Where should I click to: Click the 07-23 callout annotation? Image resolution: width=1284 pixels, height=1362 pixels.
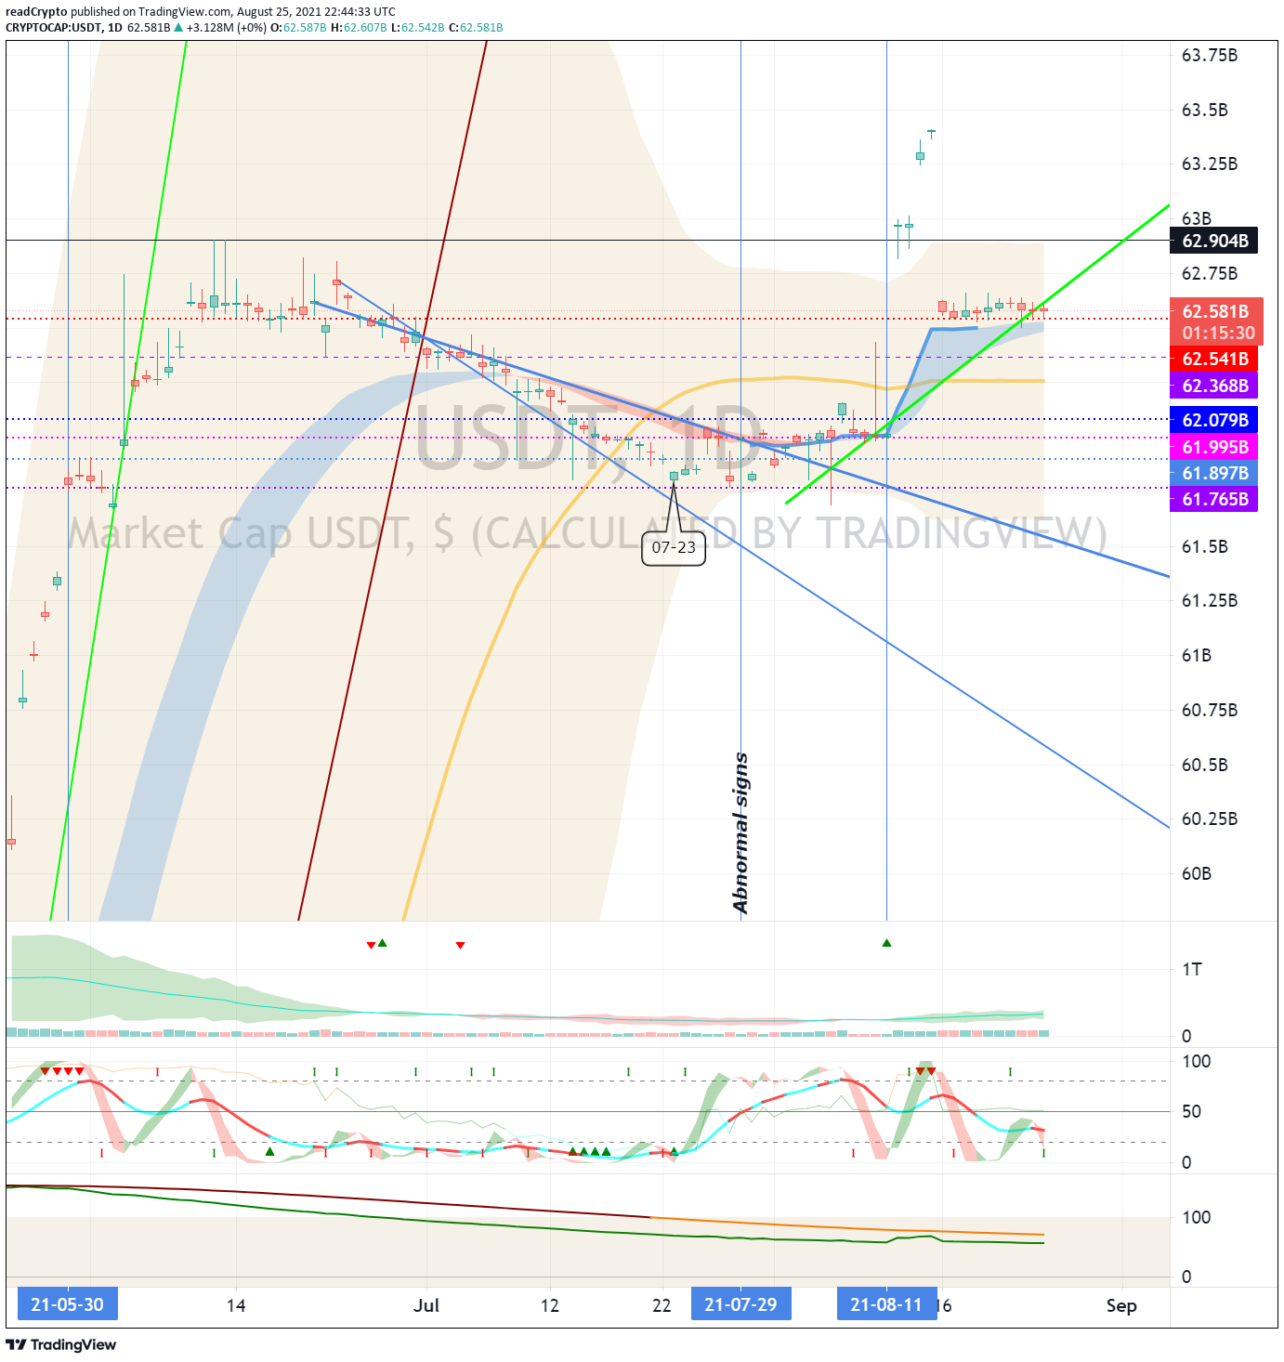[x=674, y=547]
